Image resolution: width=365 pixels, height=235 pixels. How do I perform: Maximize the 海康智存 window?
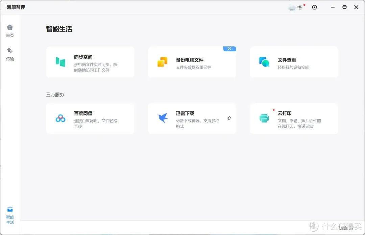(x=344, y=7)
